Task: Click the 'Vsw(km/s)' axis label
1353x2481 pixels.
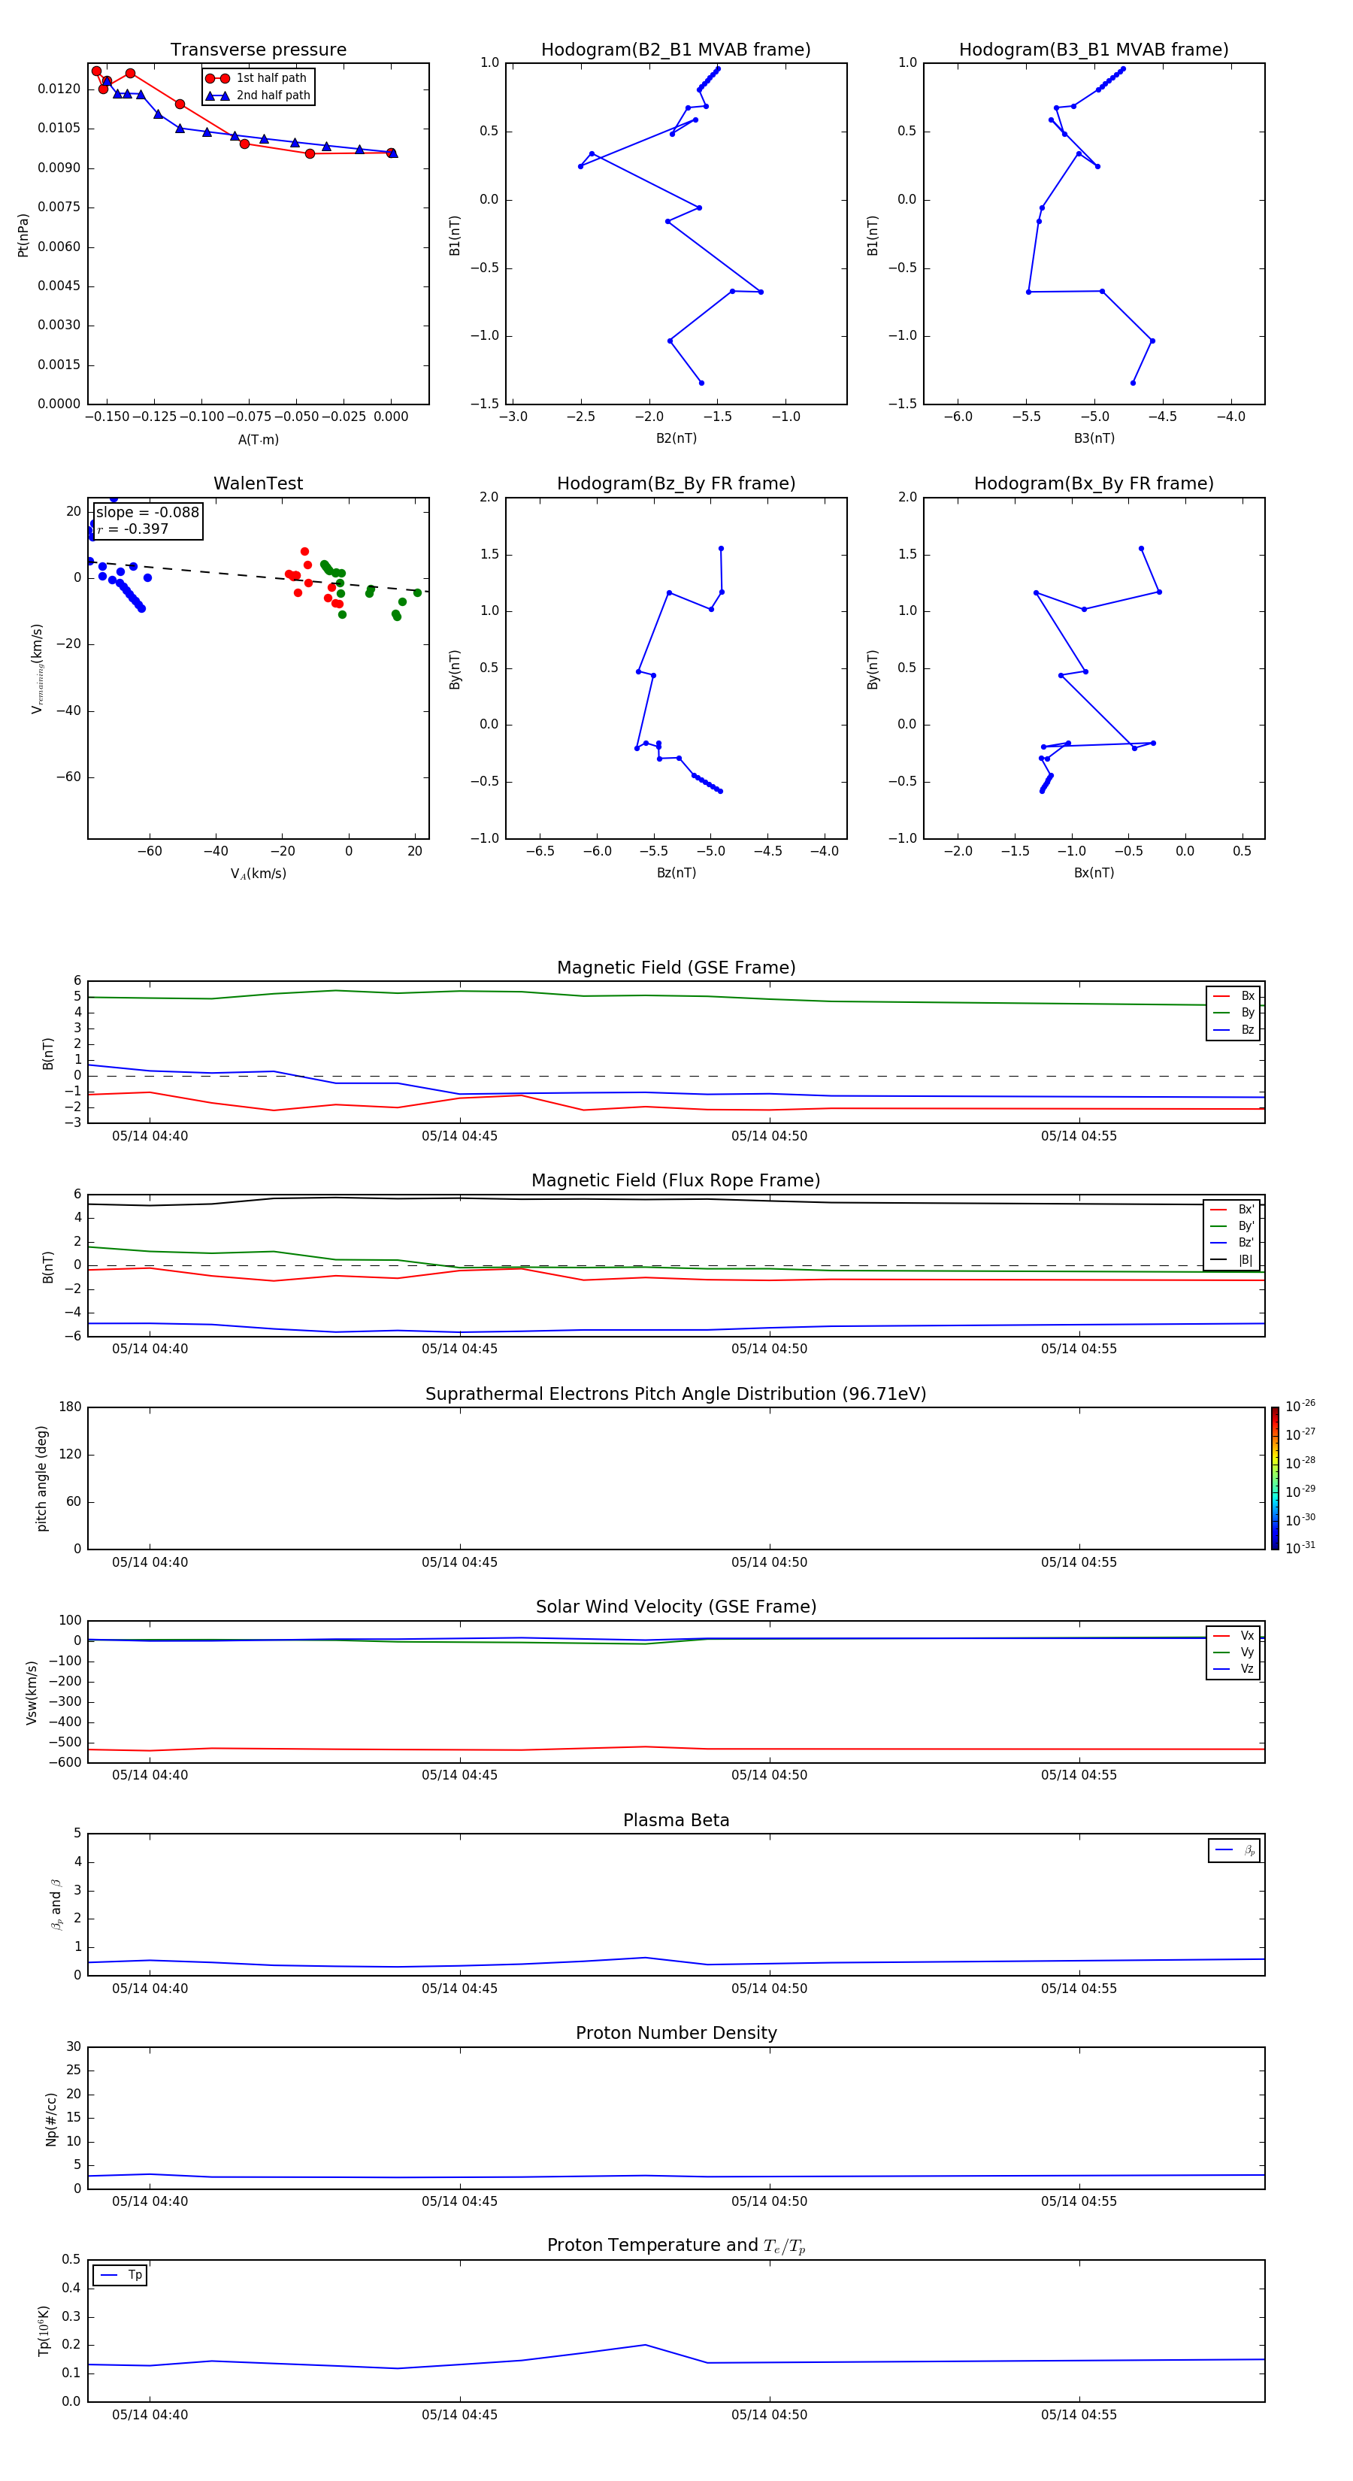Action: 32,1692
